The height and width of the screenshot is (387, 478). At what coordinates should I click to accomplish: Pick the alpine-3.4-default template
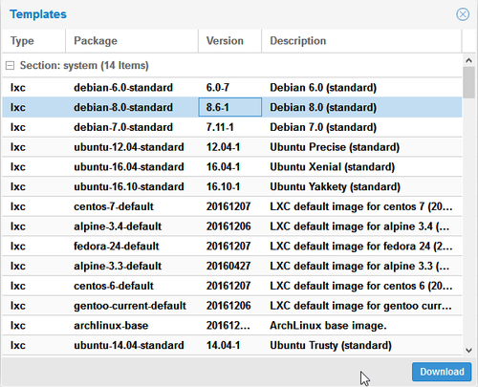point(232,226)
